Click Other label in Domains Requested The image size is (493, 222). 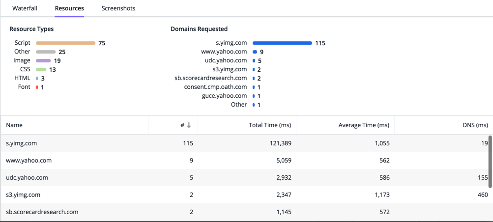(239, 104)
